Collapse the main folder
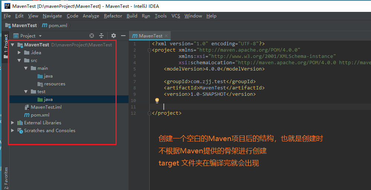The image size is (371, 190). [x=26, y=68]
